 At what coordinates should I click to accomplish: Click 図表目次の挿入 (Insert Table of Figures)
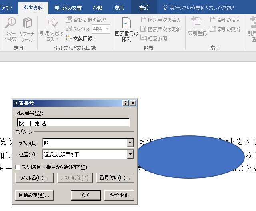tap(161, 20)
